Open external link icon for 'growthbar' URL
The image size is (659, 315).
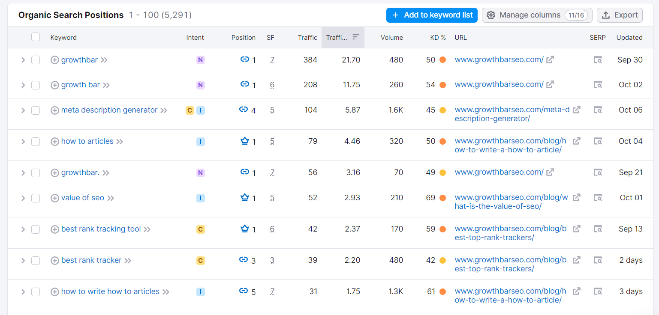coord(550,60)
